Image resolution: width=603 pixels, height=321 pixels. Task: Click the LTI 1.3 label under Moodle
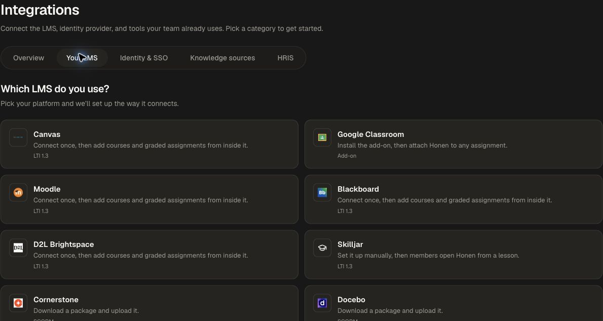[41, 211]
